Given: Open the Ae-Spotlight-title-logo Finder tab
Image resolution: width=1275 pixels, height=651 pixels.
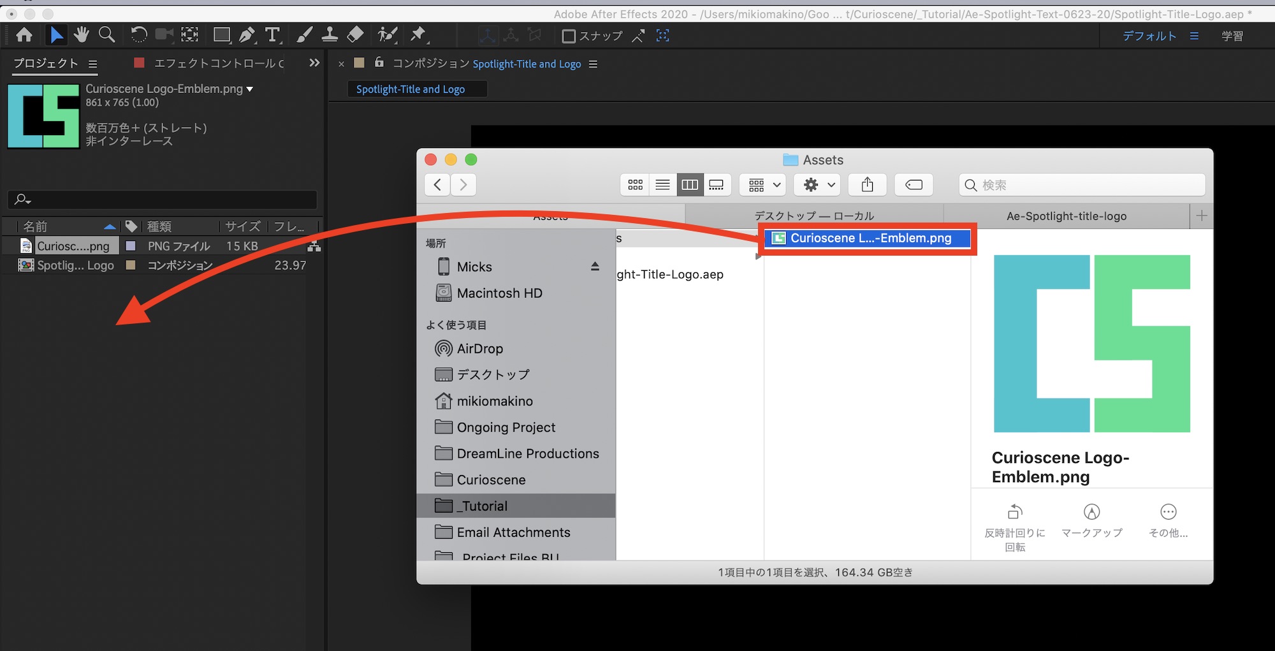Looking at the screenshot, I should point(1066,216).
